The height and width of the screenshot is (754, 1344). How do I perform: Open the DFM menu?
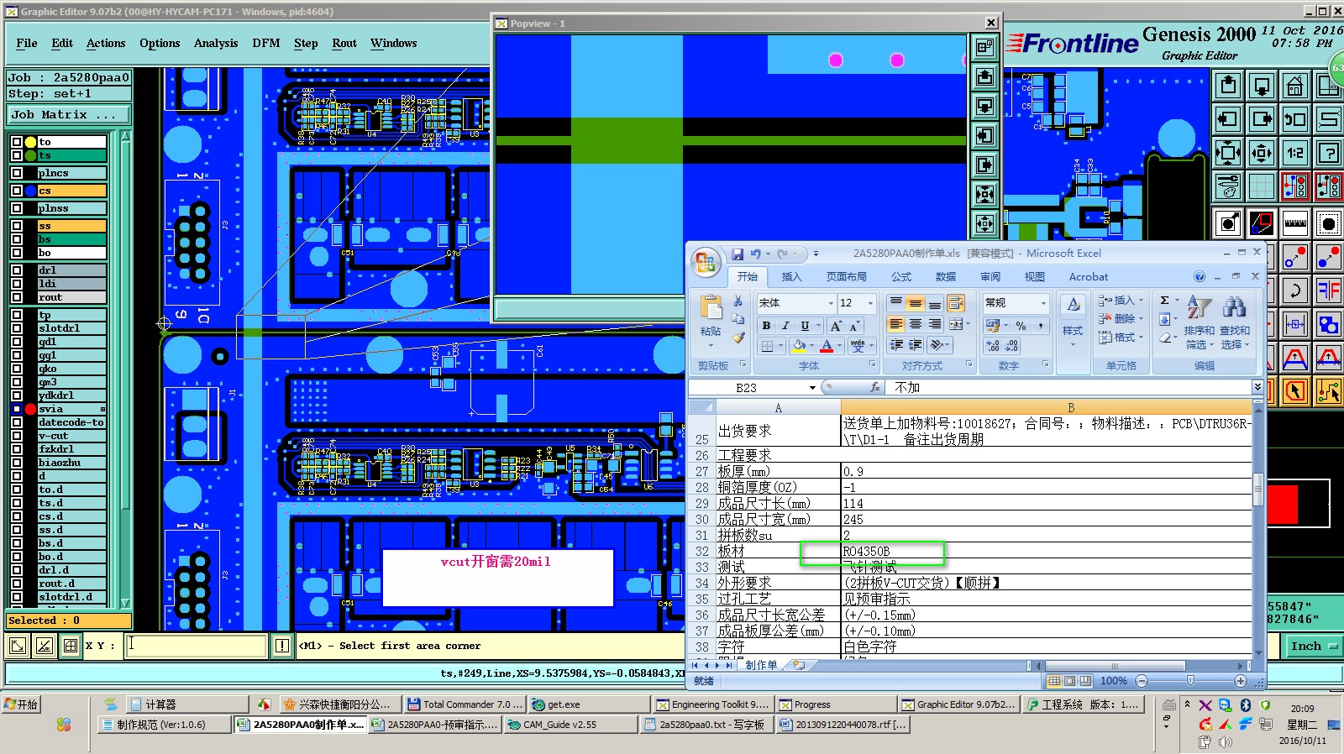click(266, 44)
